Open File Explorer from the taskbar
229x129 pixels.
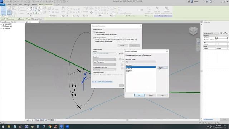[9, 126]
